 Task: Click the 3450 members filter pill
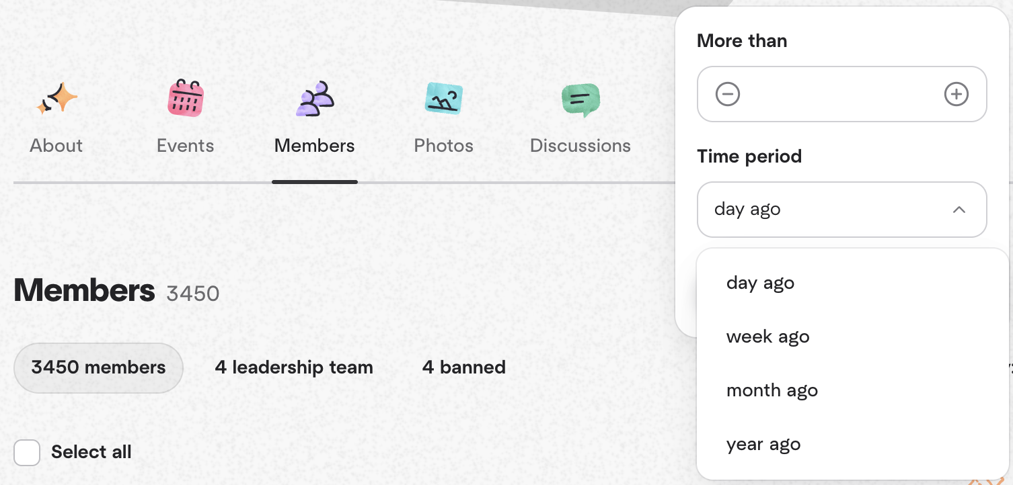(x=98, y=367)
